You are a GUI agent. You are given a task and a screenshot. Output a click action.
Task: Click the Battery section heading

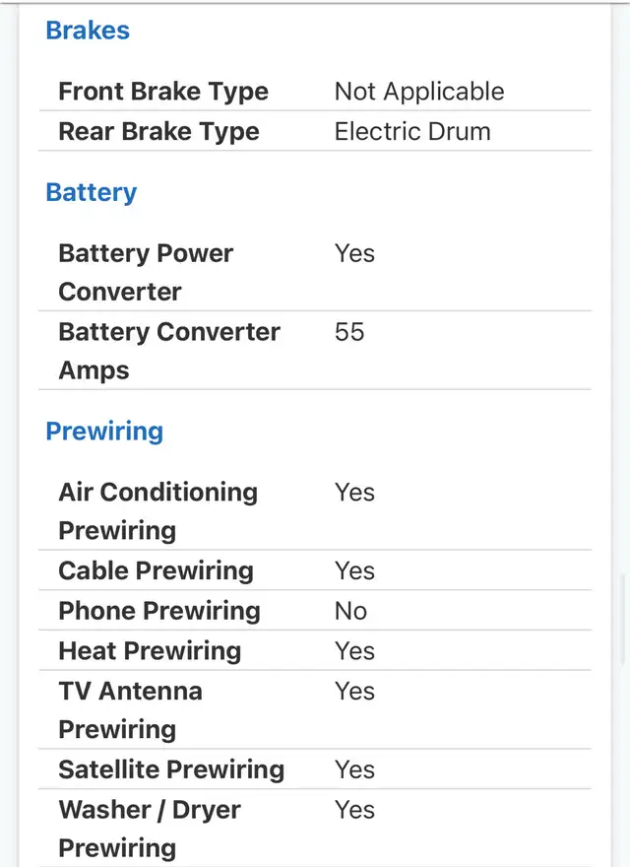tap(91, 192)
